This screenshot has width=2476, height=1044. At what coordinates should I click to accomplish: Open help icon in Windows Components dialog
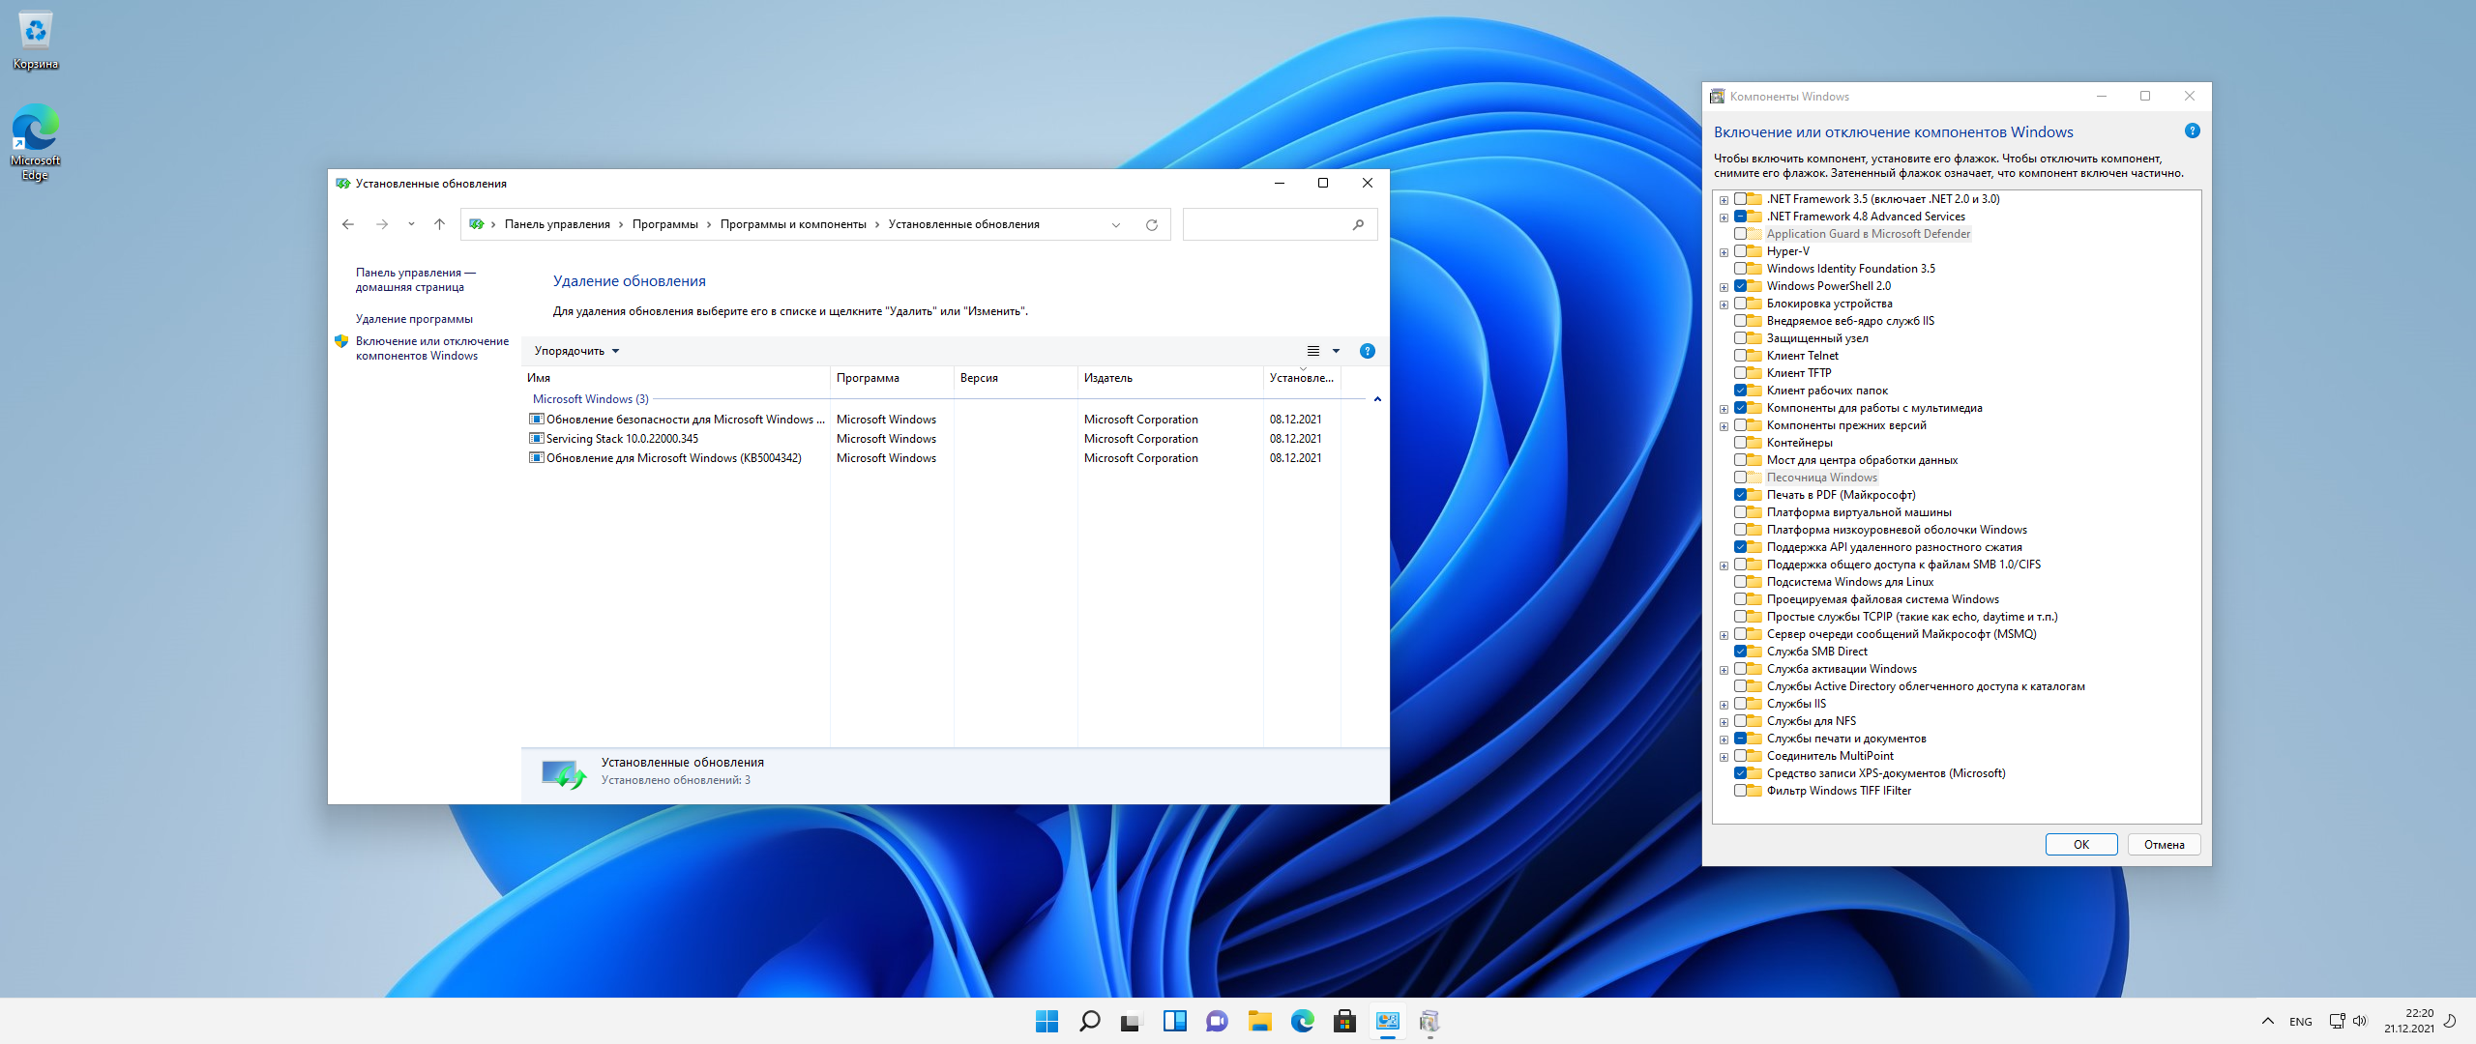(x=2192, y=131)
